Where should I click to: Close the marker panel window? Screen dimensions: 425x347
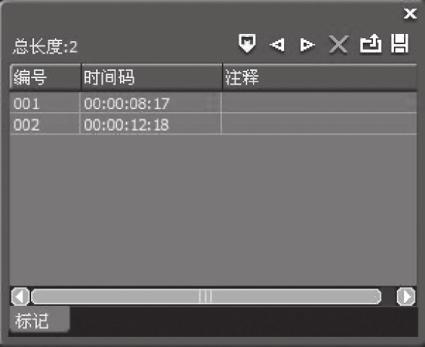pos(410,14)
